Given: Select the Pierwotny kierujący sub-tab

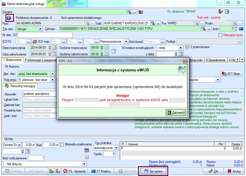Looking at the screenshot, I should click(x=20, y=86).
